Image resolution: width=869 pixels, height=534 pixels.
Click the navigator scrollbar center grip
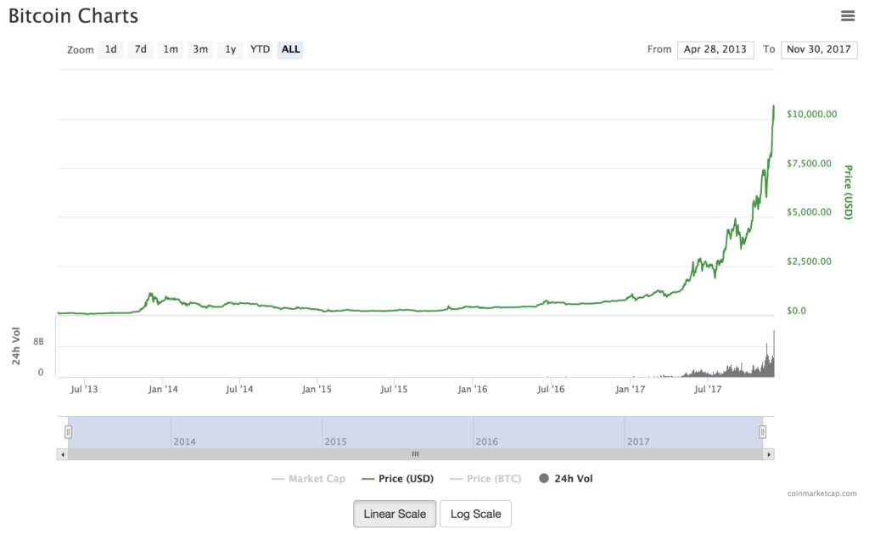(415, 454)
